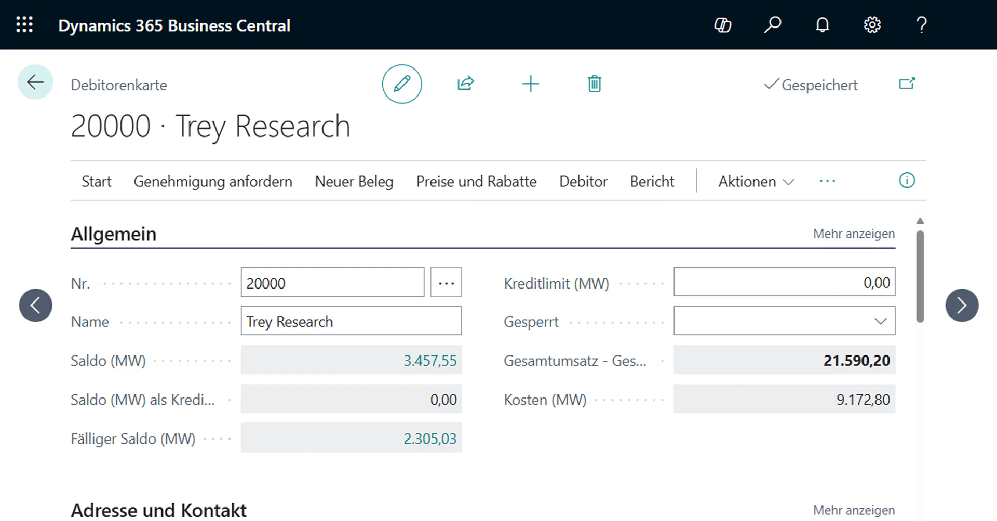Screen dimensions: 997x521
Task: Click the scrollbar up arrow
Action: [x=920, y=222]
